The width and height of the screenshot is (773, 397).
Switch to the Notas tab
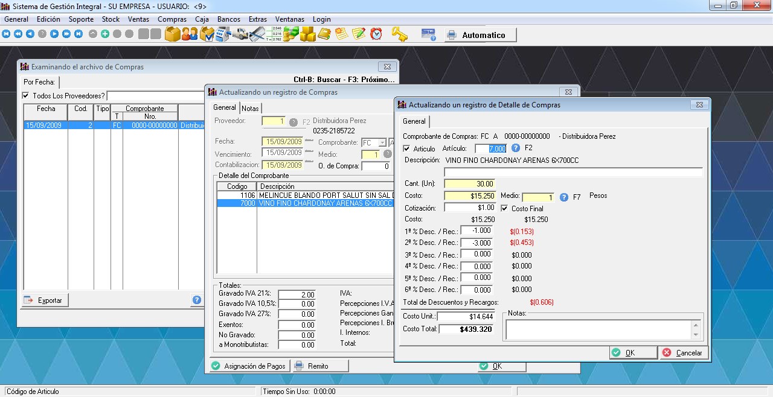pos(250,108)
